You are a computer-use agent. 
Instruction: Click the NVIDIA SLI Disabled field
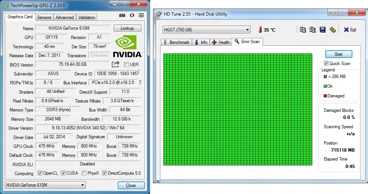pyautogui.click(x=88, y=164)
